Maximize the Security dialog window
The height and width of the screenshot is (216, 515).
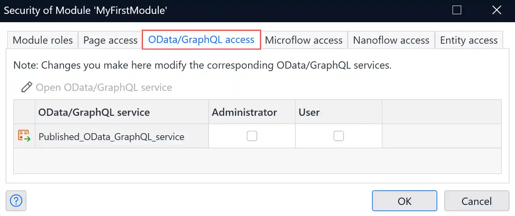tap(457, 10)
